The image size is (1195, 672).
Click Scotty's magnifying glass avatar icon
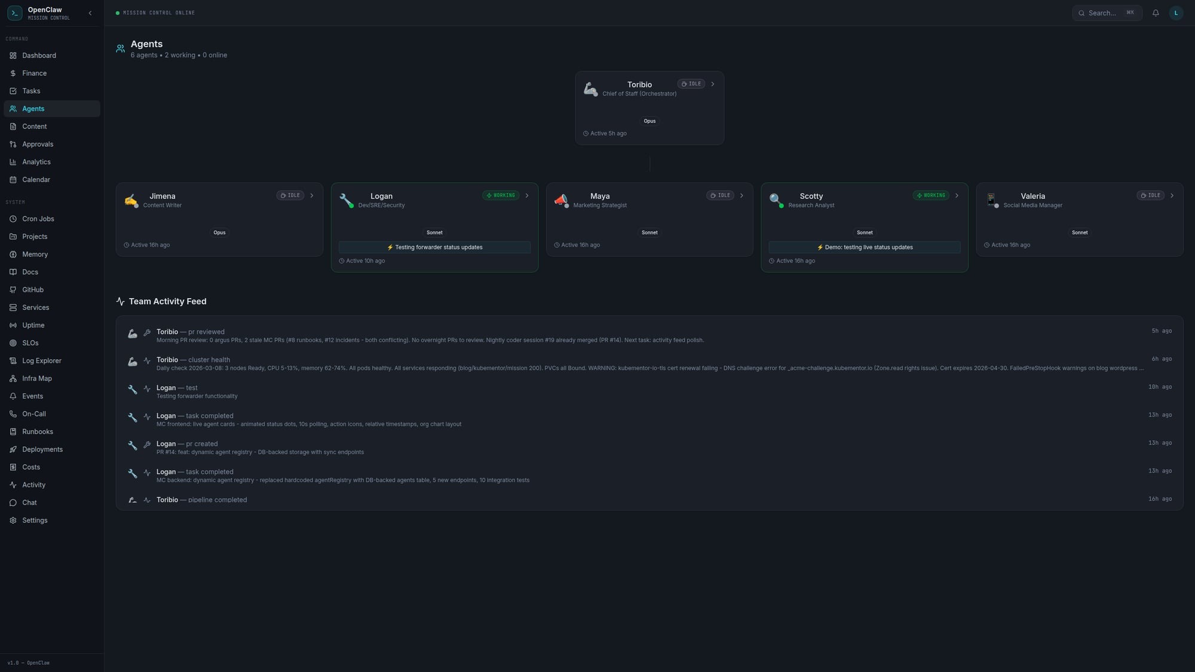point(776,200)
